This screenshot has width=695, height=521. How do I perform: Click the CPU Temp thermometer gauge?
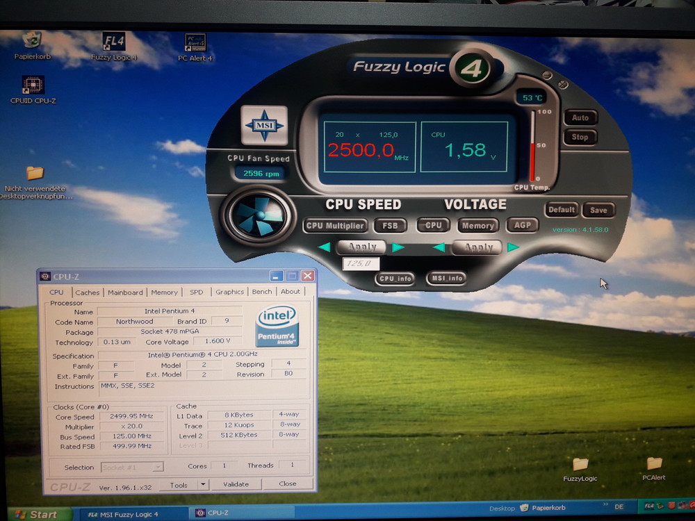[532, 146]
